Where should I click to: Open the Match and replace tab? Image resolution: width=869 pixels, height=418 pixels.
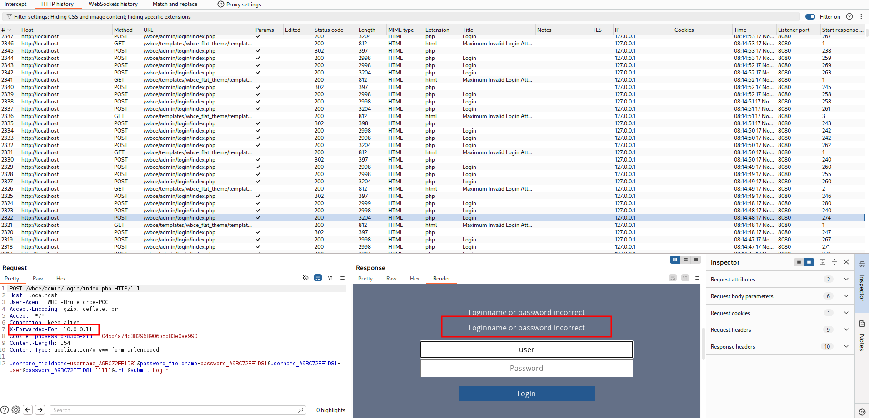coord(175,4)
